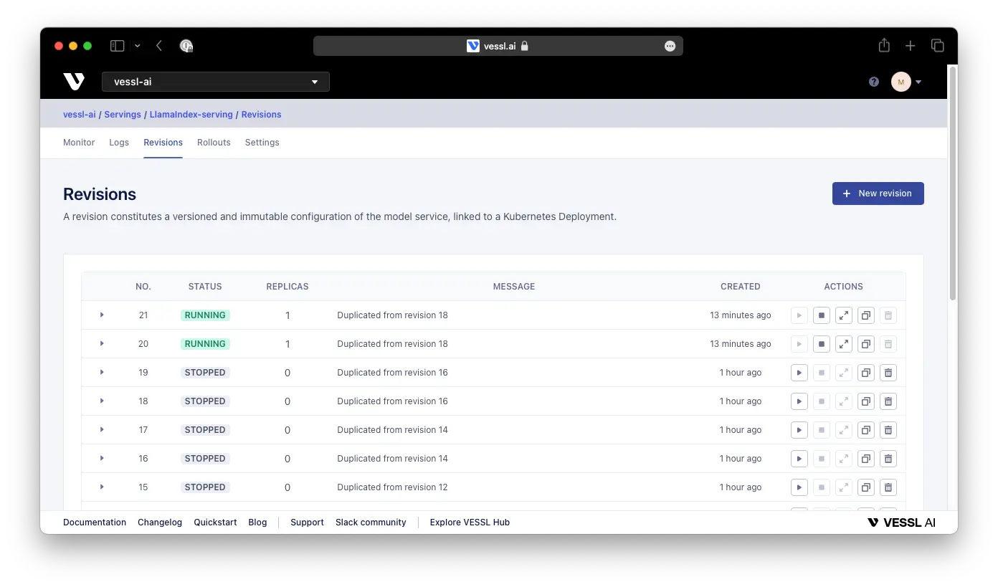The height and width of the screenshot is (587, 998).
Task: Click the vessl.ai address bar
Action: point(498,46)
